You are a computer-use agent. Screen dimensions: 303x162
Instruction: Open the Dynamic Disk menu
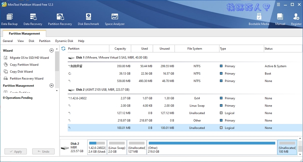64,41
